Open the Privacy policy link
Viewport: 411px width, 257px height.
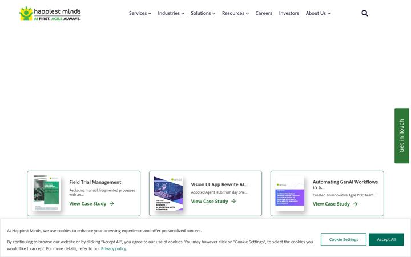[x=114, y=248]
